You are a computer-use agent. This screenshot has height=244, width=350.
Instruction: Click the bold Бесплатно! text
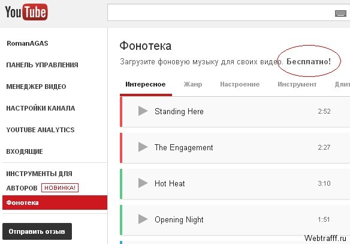pyautogui.click(x=309, y=61)
